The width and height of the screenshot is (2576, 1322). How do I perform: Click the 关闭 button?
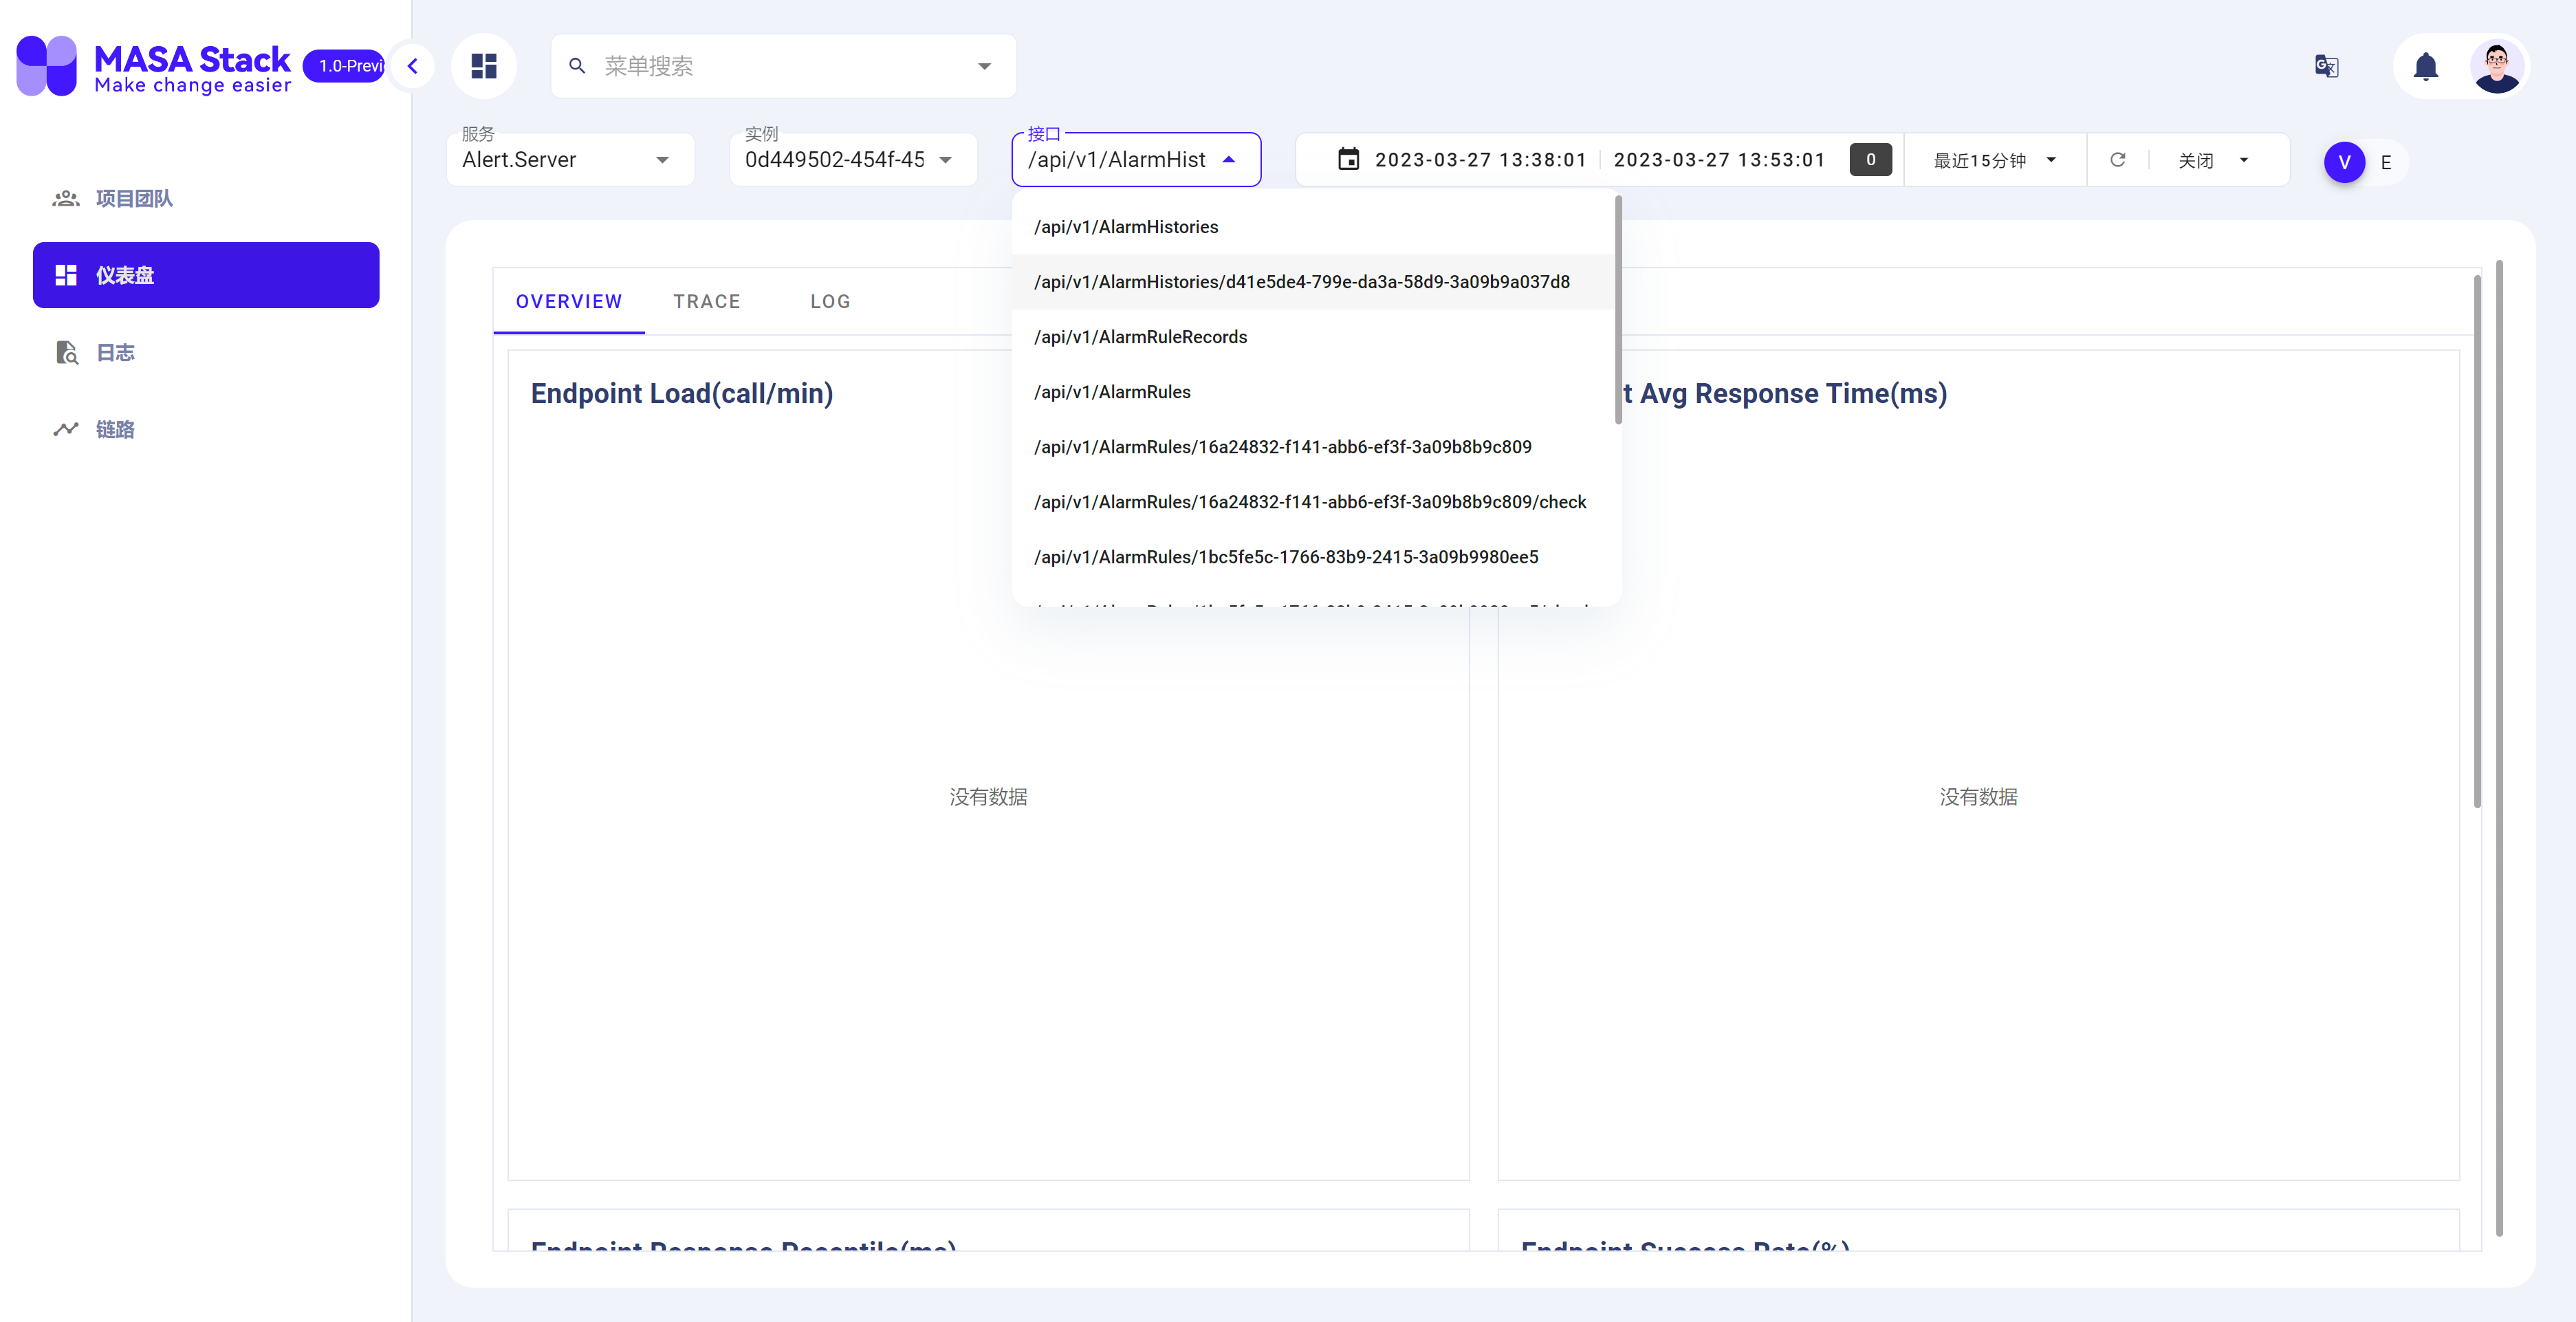(2196, 160)
